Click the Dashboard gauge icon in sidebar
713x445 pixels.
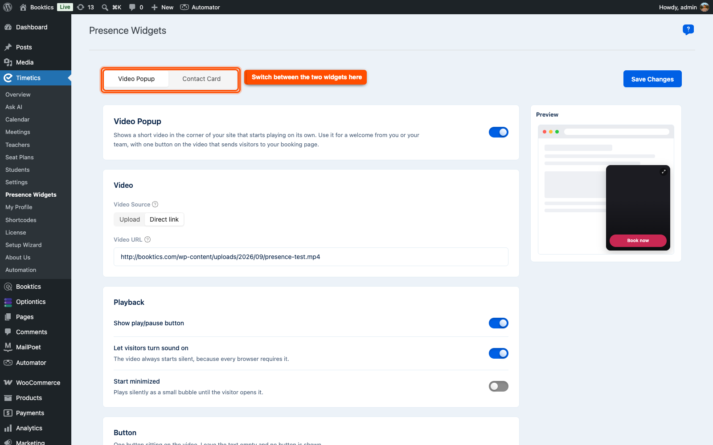pos(8,27)
